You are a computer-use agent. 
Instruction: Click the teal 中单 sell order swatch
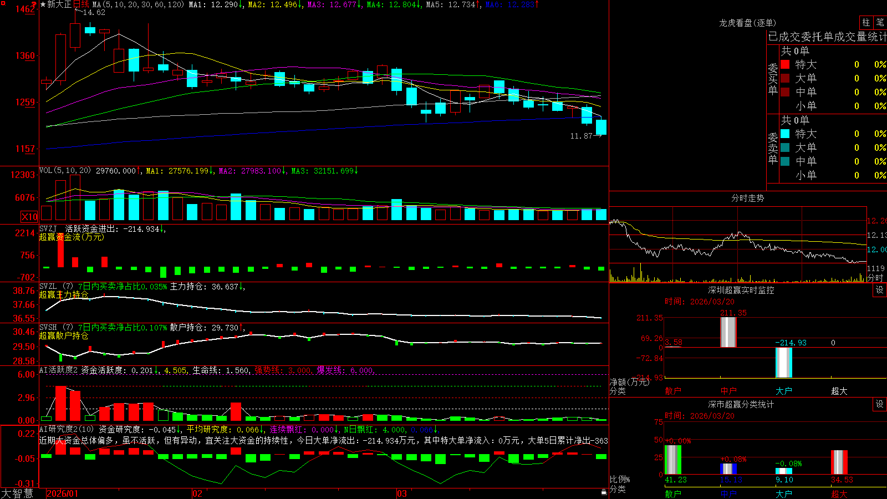[785, 161]
